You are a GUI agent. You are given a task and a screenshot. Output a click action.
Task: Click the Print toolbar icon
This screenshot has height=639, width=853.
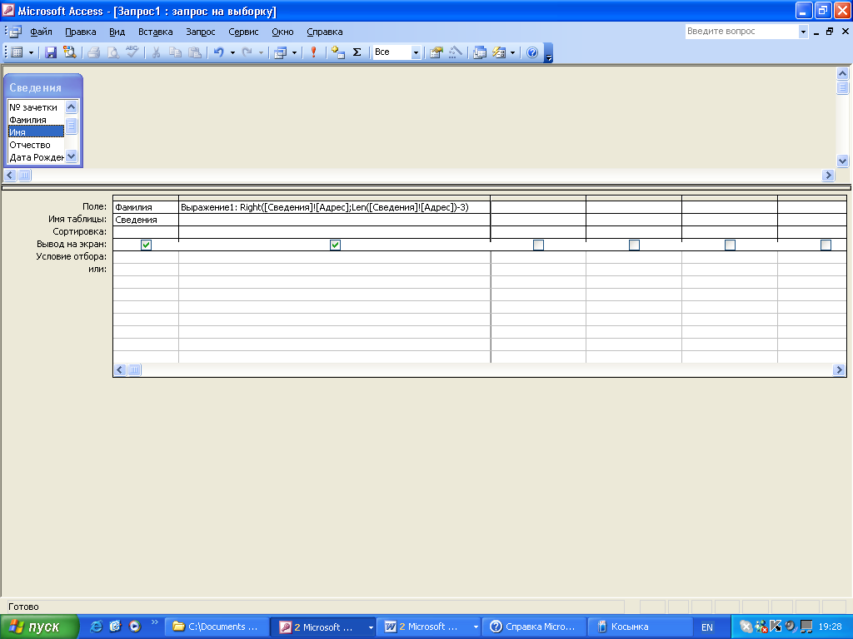click(93, 52)
